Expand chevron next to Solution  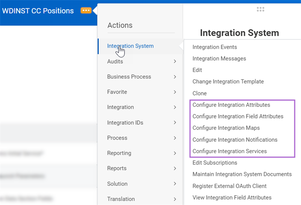(175, 184)
